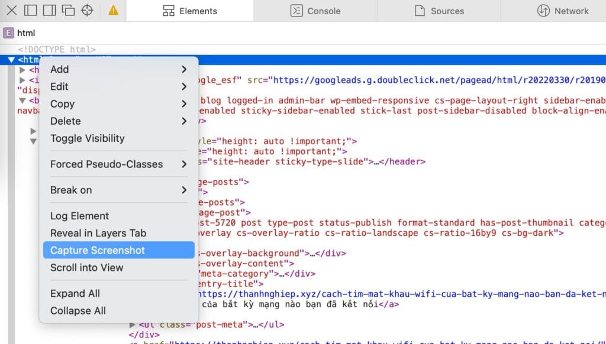Choose Log Element
The width and height of the screenshot is (606, 344).
tap(118, 216)
